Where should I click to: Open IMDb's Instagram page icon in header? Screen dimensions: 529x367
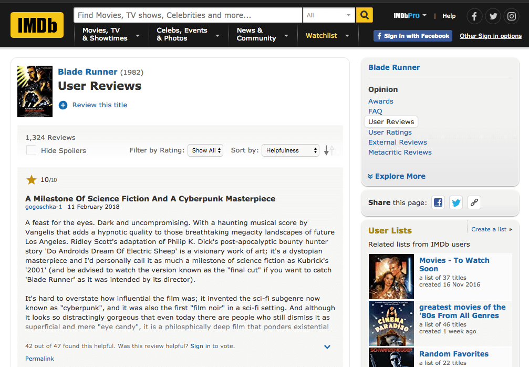(x=512, y=16)
